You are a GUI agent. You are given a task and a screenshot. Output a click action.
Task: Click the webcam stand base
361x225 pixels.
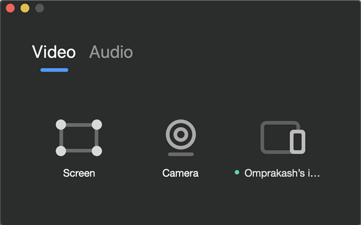coord(180,154)
